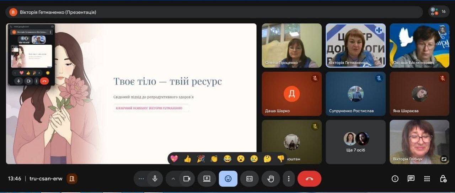
Task: Click the name label Супруненко Ростислав
Action: coord(352,111)
